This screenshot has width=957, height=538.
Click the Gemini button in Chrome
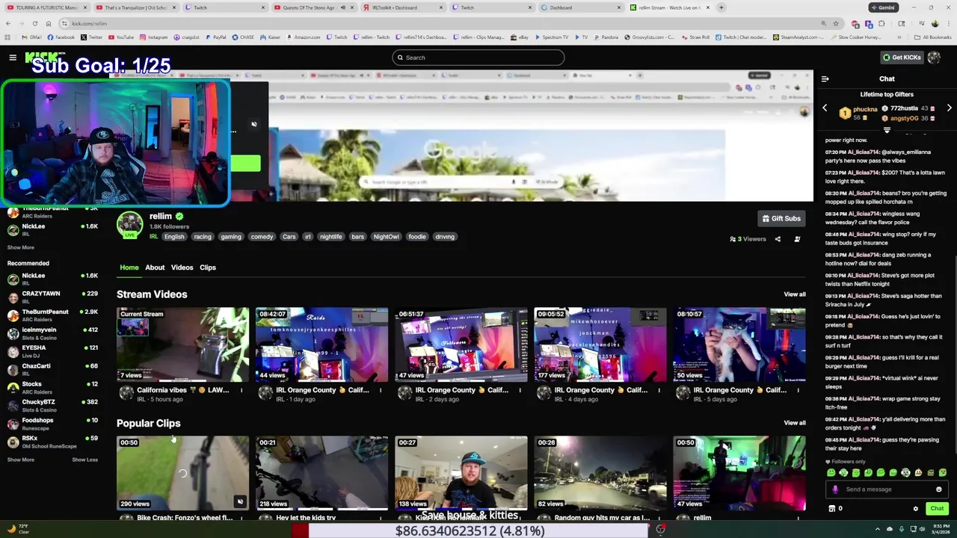[884, 7]
